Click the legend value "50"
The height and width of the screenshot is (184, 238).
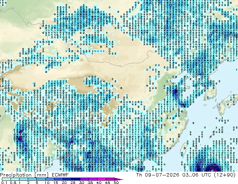116,182
